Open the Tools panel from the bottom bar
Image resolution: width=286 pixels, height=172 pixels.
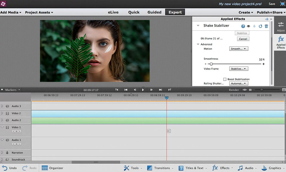132,168
